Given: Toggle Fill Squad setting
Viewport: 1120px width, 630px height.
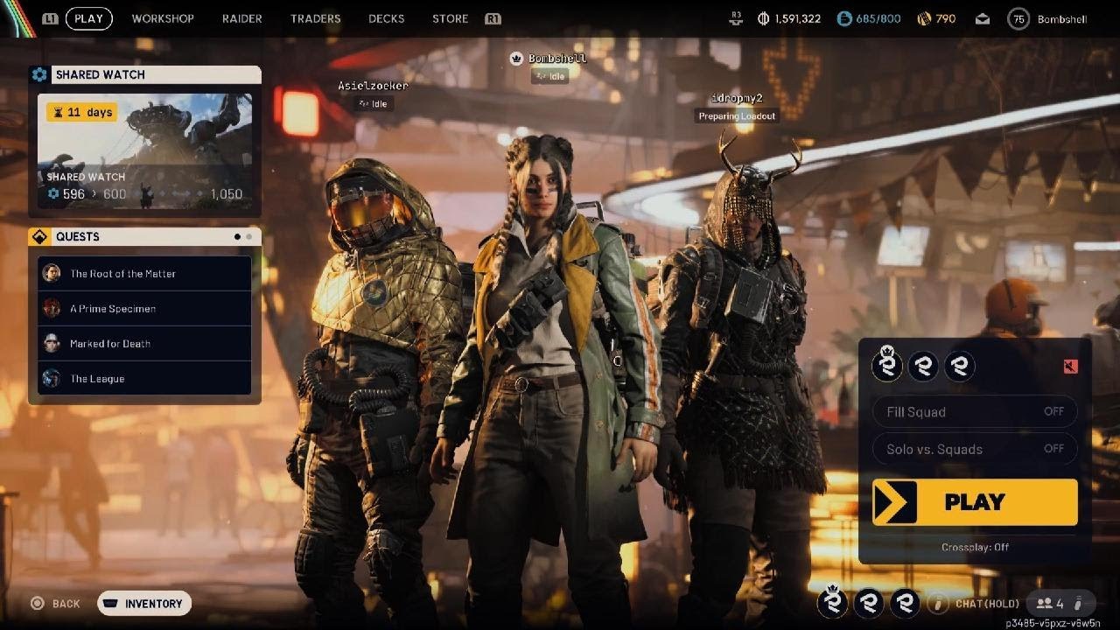Looking at the screenshot, I should (975, 412).
